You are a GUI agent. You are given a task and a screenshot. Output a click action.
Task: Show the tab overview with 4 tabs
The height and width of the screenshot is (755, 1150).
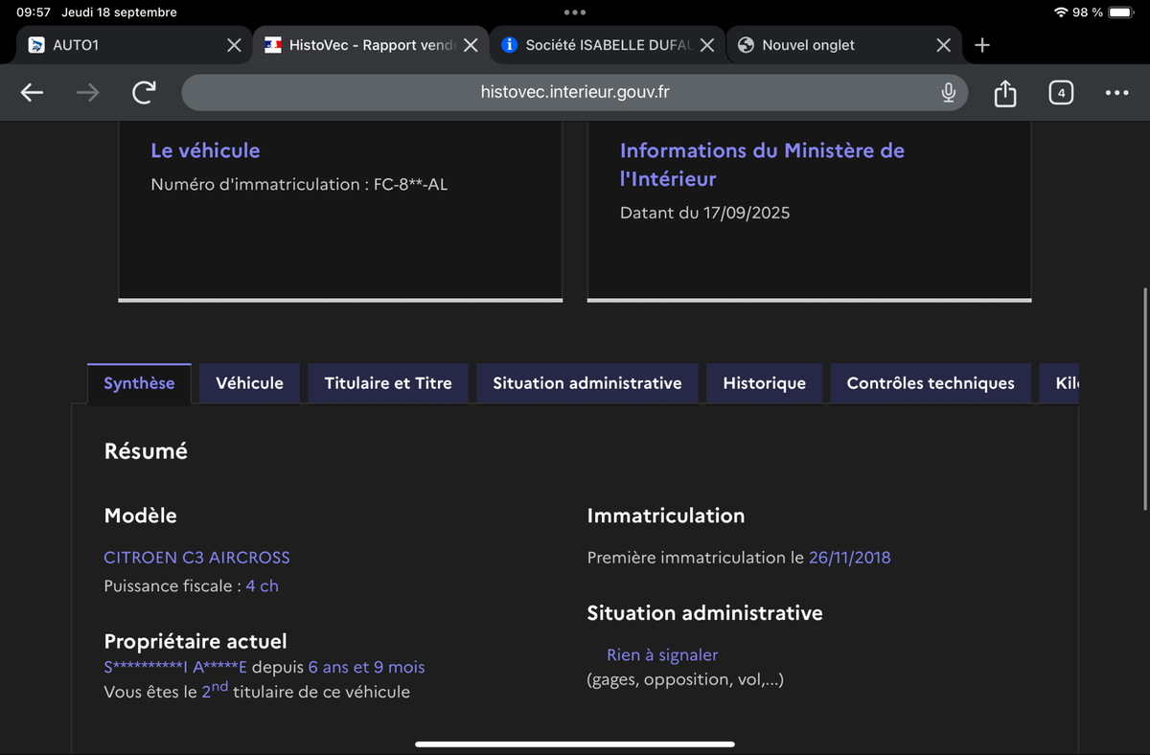click(x=1060, y=92)
